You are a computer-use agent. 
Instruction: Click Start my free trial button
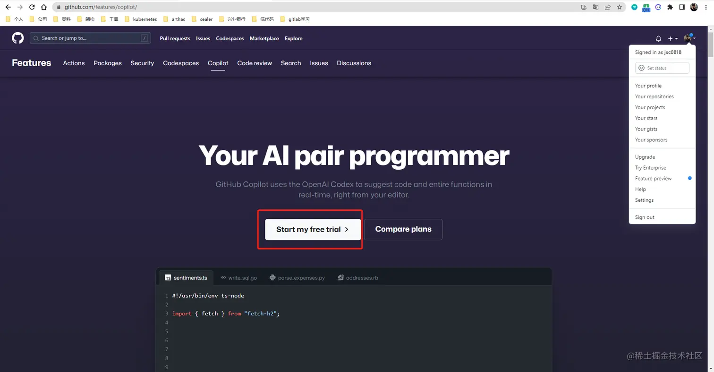(313, 229)
